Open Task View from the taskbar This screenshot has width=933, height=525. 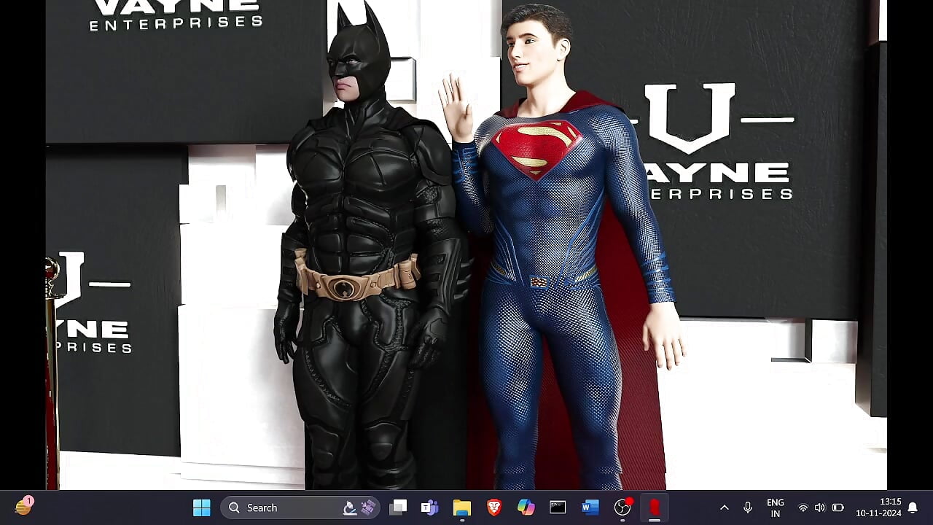tap(398, 507)
